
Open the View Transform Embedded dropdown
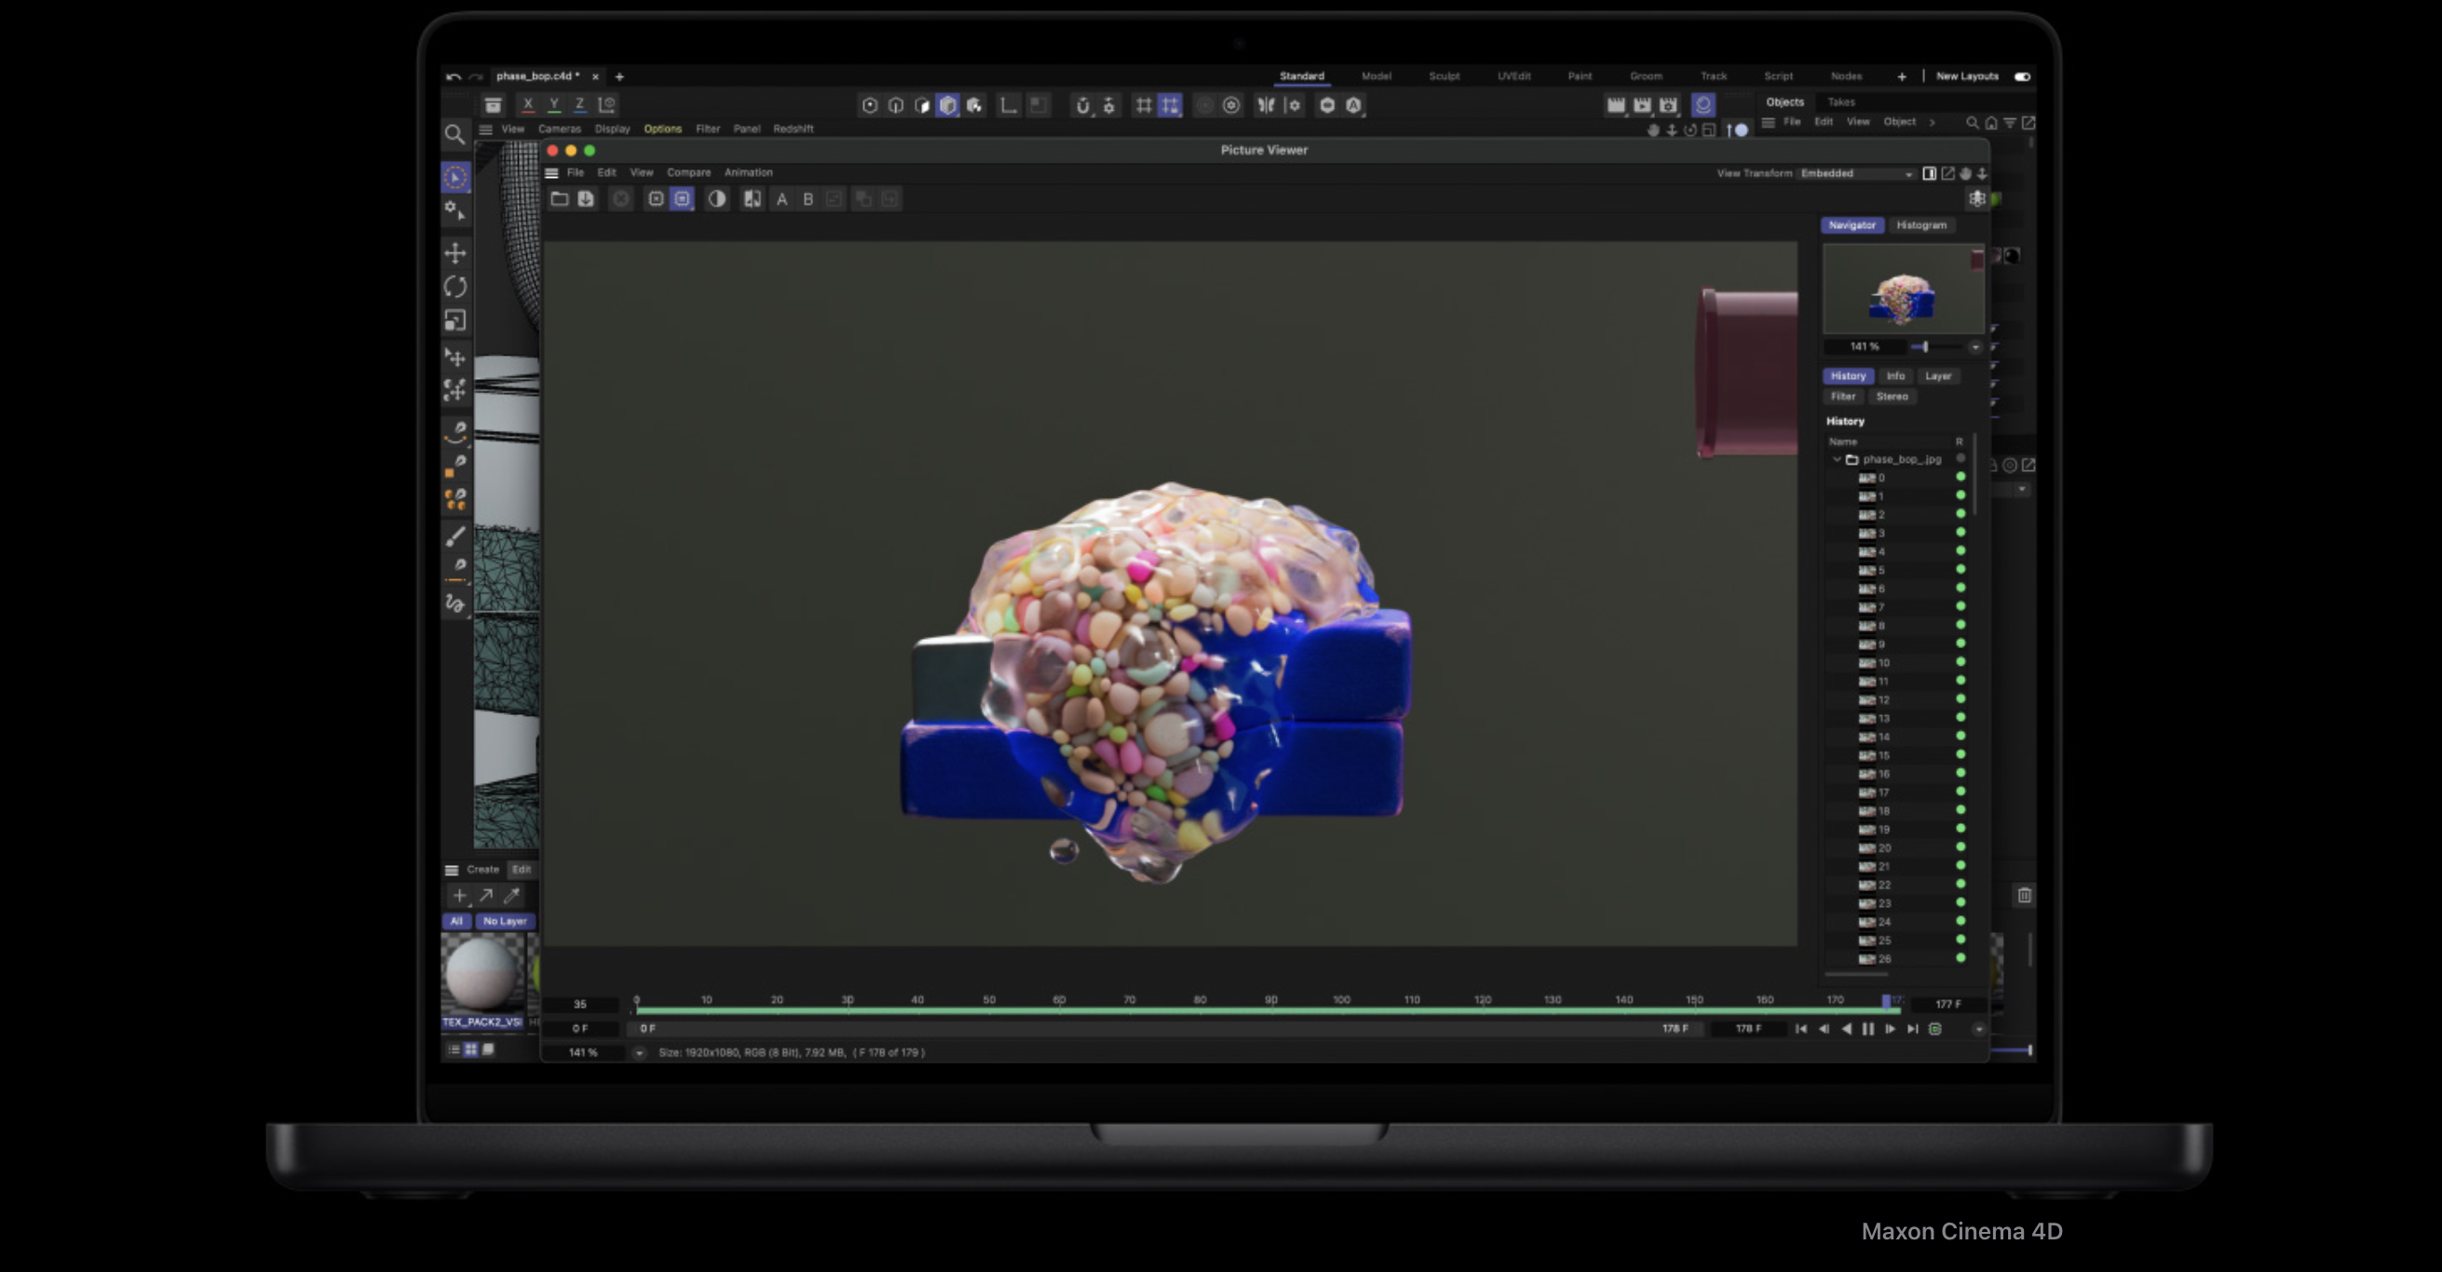[x=1856, y=173]
